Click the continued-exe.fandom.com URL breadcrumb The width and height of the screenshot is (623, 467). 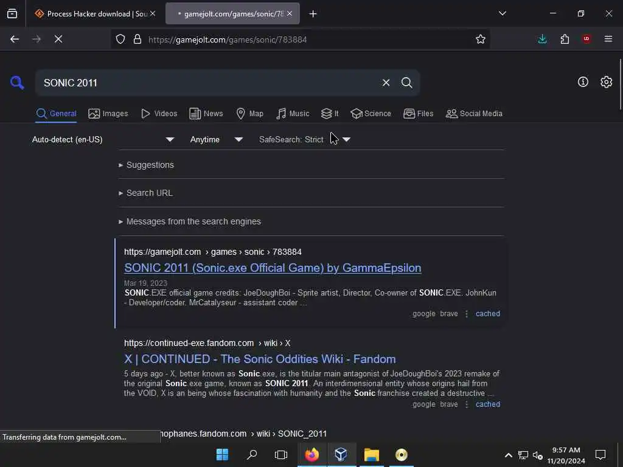[x=207, y=343]
